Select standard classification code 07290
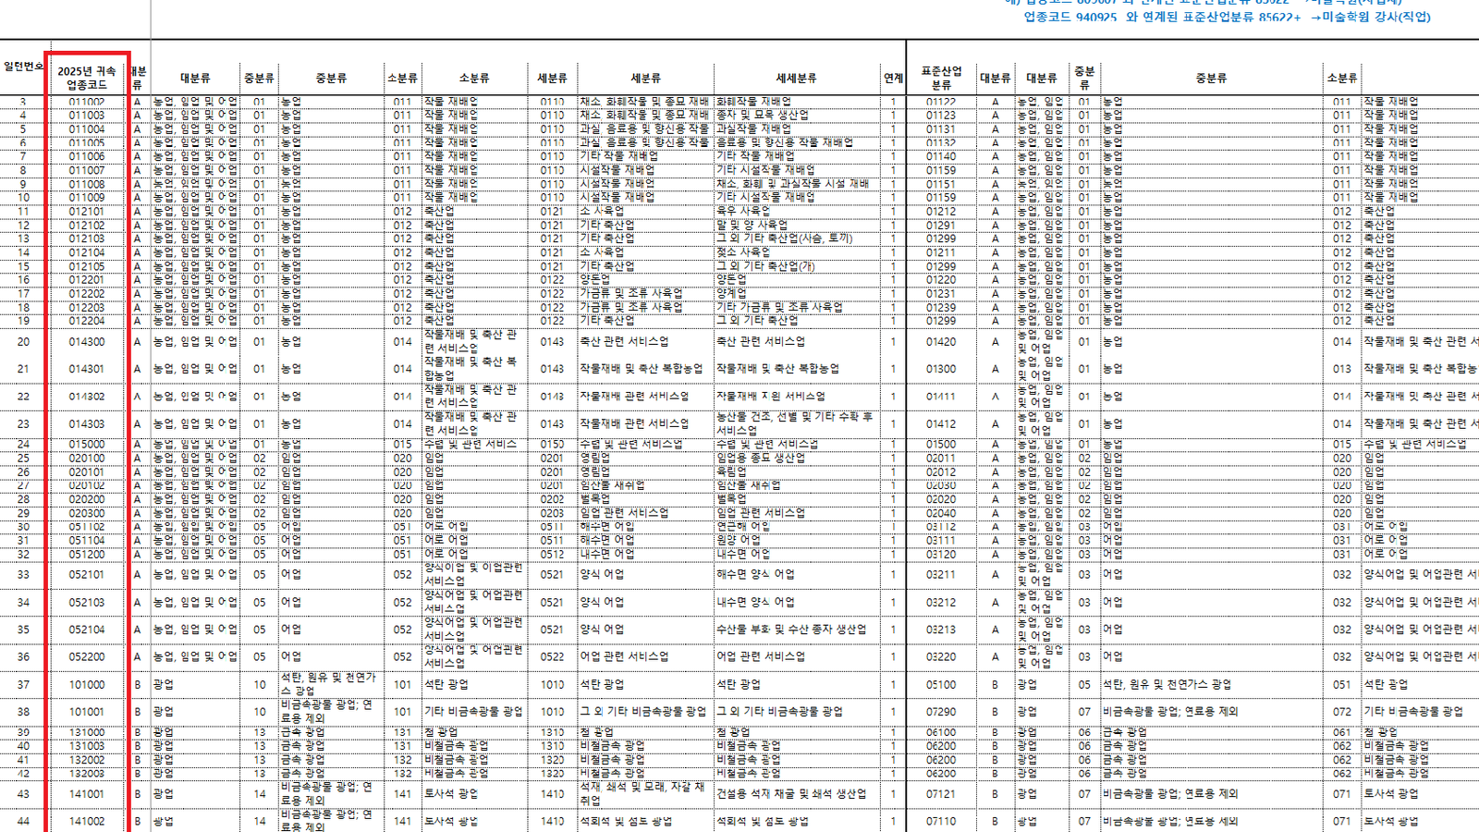The width and height of the screenshot is (1479, 832). point(941,712)
